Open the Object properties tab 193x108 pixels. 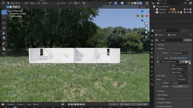[x=152, y=67]
